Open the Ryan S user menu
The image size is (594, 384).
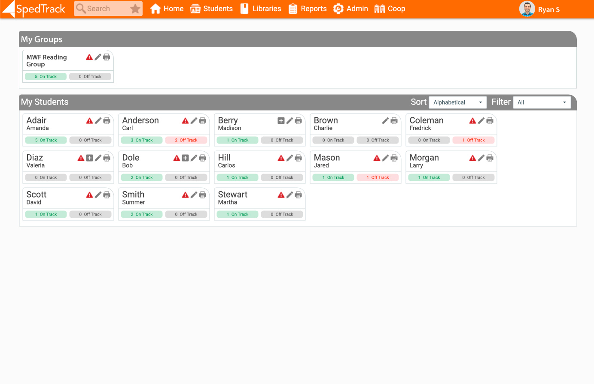540,9
